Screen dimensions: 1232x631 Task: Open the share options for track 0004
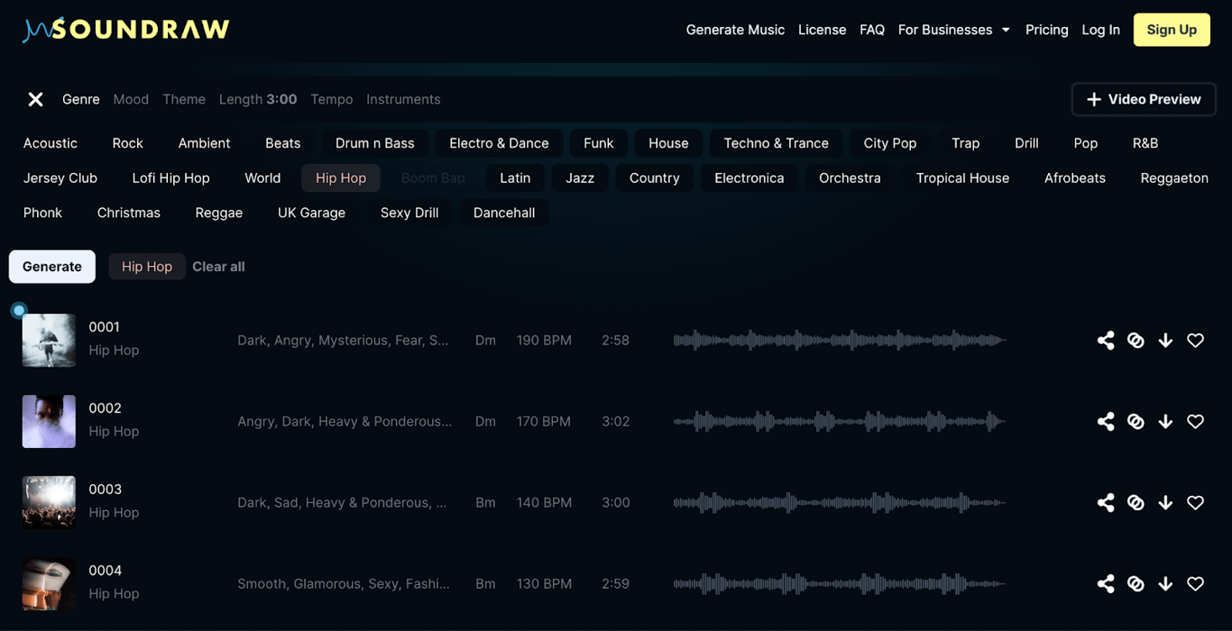coord(1106,583)
